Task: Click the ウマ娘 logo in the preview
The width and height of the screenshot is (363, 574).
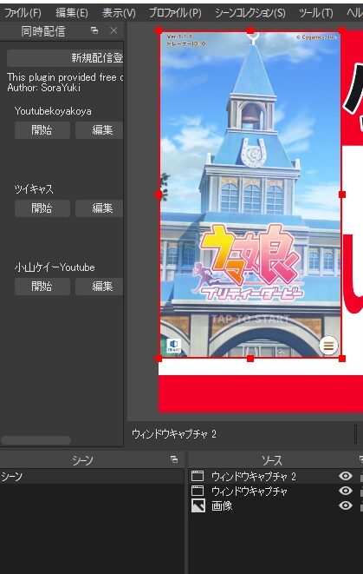Action: (250, 261)
